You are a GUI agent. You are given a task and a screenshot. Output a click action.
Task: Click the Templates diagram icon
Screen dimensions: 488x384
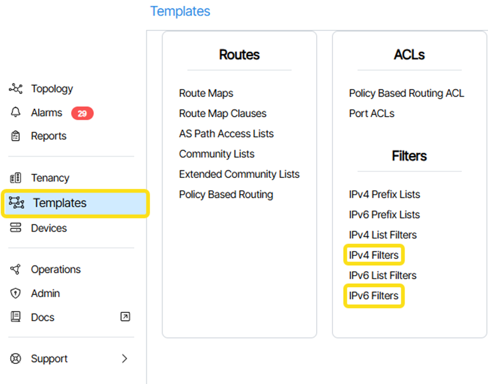[17, 203]
